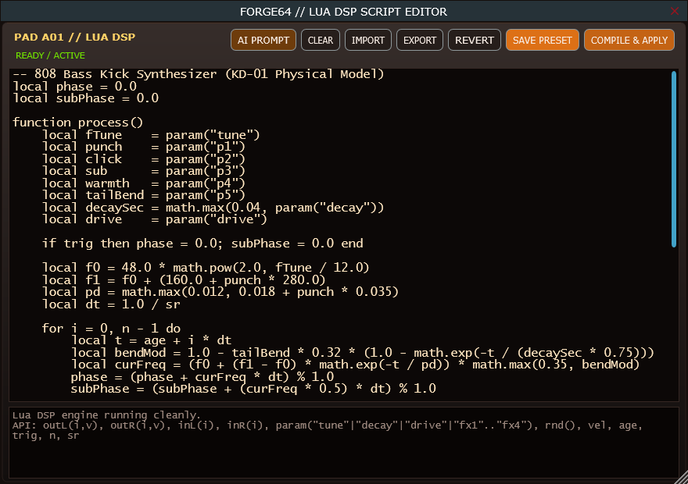The width and height of the screenshot is (688, 484).
Task: Click the line 'local click = param("p2")'
Action: pos(144,158)
